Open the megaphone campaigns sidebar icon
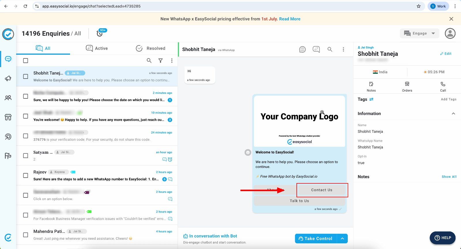 click(x=8, y=78)
